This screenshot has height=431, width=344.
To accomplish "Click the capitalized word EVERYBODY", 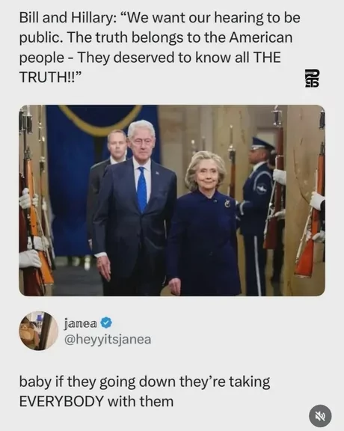I will pyautogui.click(x=61, y=402).
